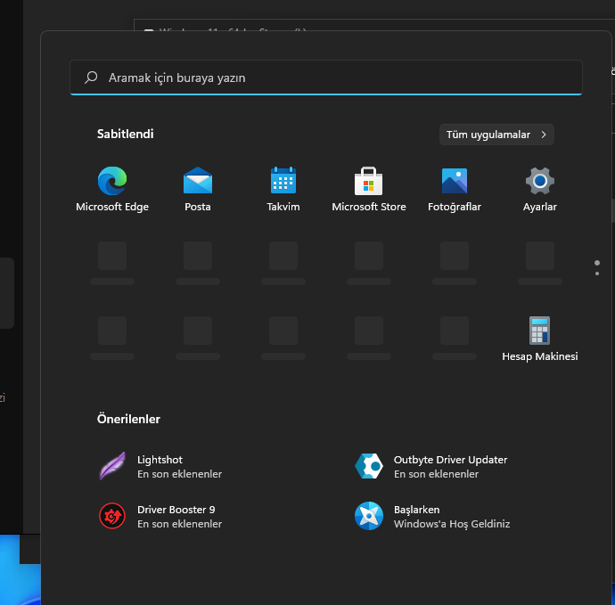The image size is (615, 605).
Task: Go to next pinned page dot
Action: point(597,274)
